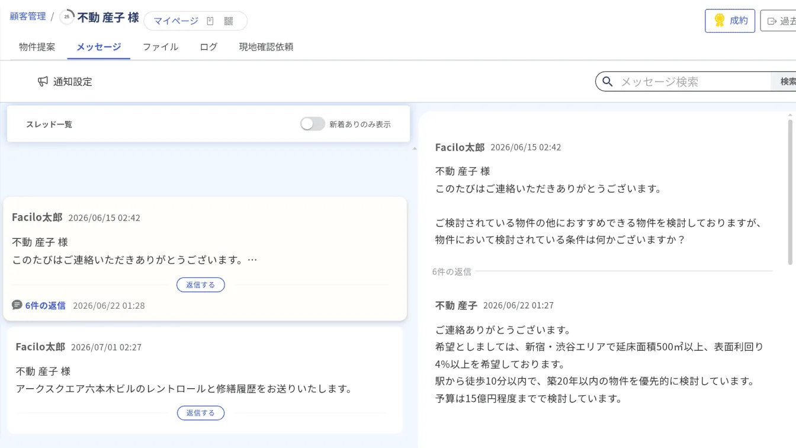The image size is (796, 448).
Task: Toggle 新着ありのみ表示 switch
Action: pyautogui.click(x=312, y=124)
